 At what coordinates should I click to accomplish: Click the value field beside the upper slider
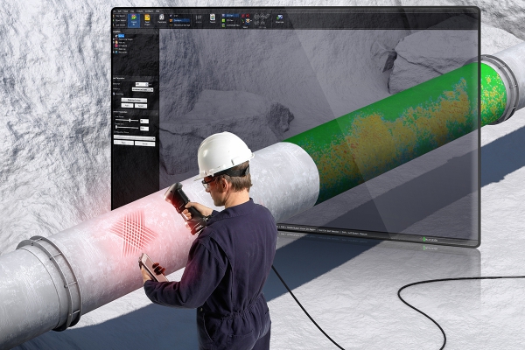(x=144, y=121)
